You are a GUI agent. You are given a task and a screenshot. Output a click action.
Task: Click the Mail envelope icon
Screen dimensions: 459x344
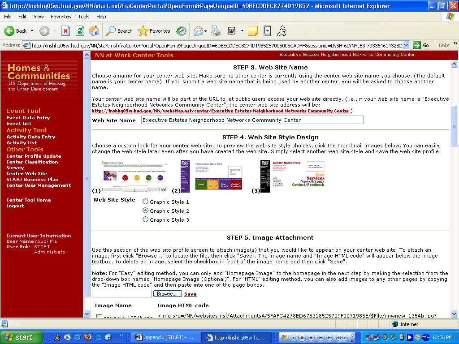coord(198,31)
